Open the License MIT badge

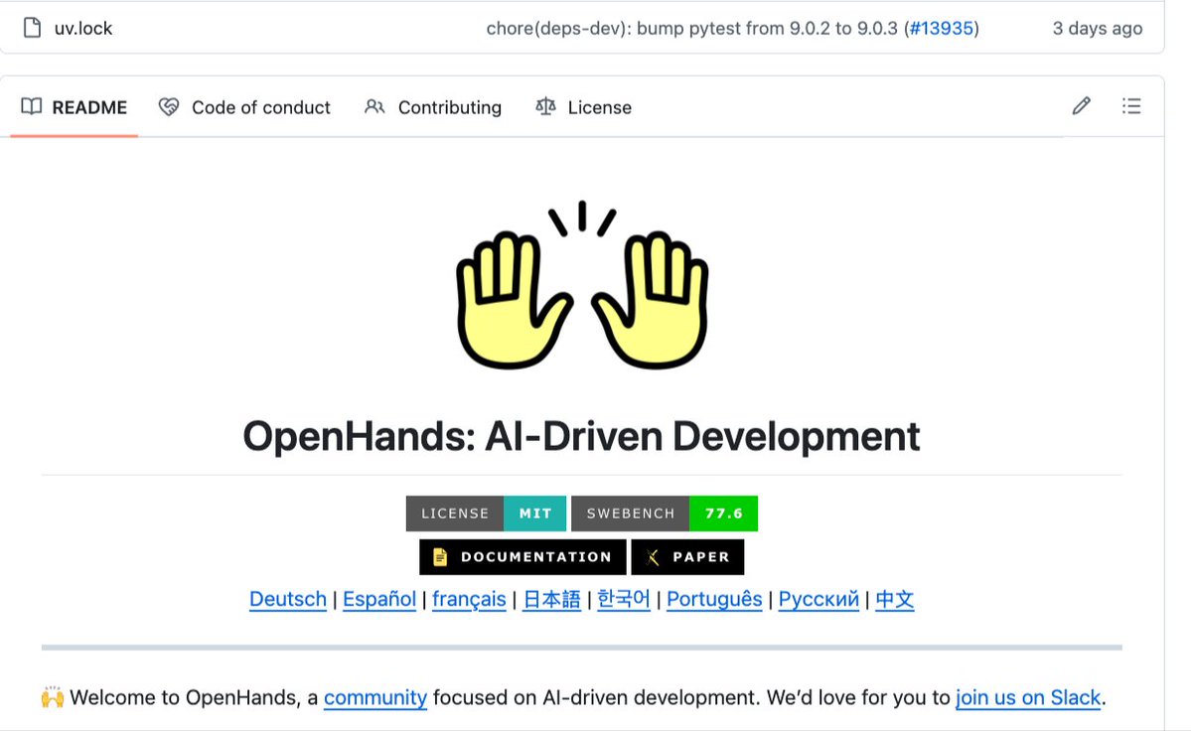tap(486, 513)
